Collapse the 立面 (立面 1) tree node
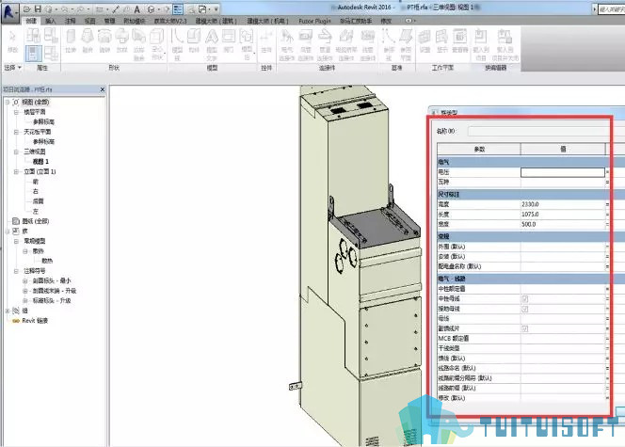This screenshot has height=447, width=625. tap(16, 171)
